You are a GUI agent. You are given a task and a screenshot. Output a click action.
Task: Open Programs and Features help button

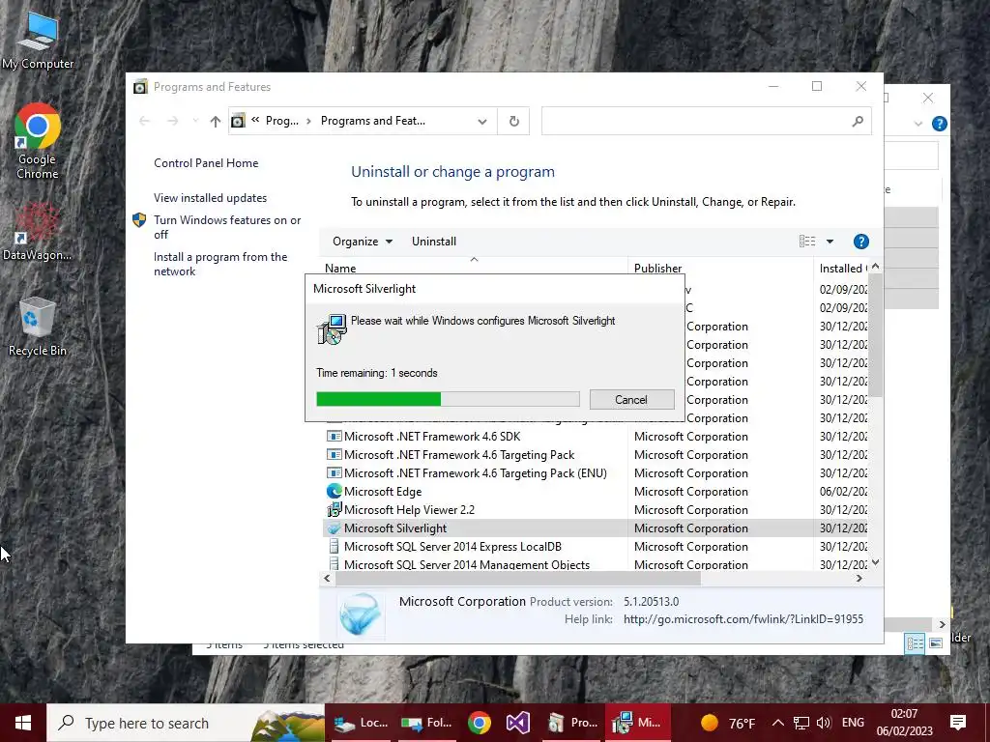tap(860, 242)
